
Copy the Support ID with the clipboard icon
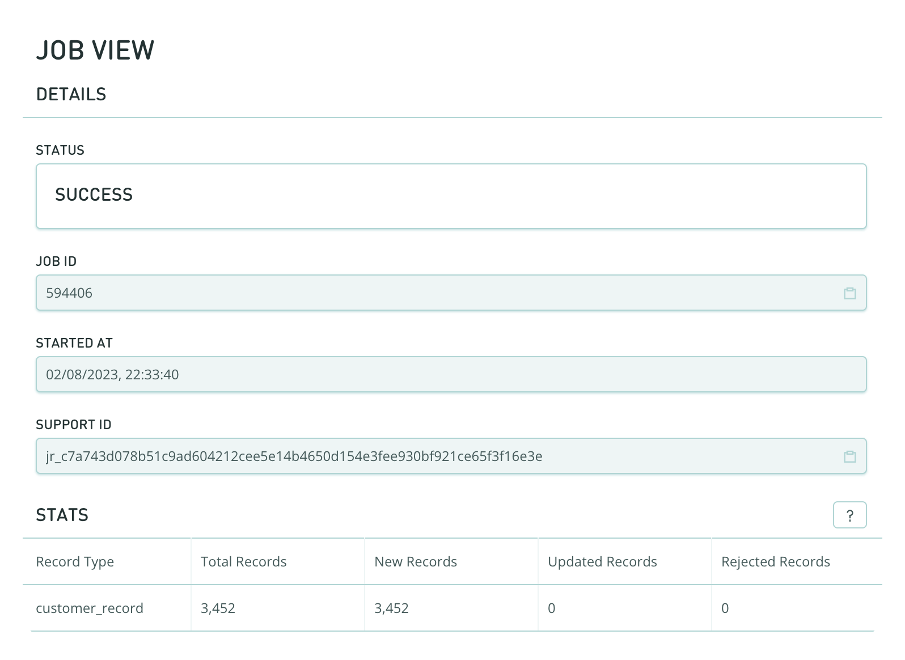point(849,456)
